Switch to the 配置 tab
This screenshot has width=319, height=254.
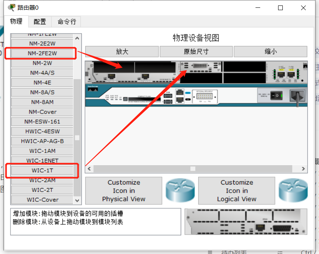tap(40, 22)
